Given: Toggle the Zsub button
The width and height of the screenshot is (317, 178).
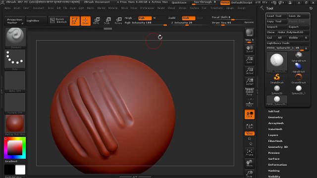Looking at the screenshot, I should 188,18.
